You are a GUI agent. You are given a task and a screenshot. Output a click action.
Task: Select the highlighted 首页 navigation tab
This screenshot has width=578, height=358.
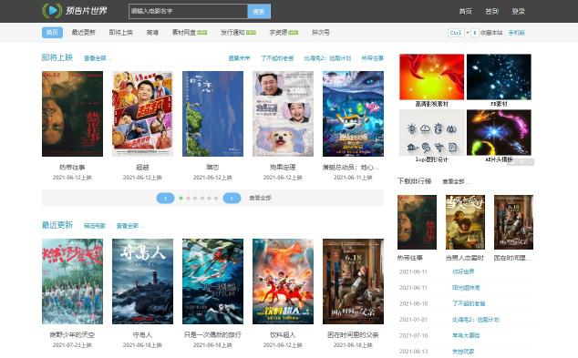click(x=52, y=33)
